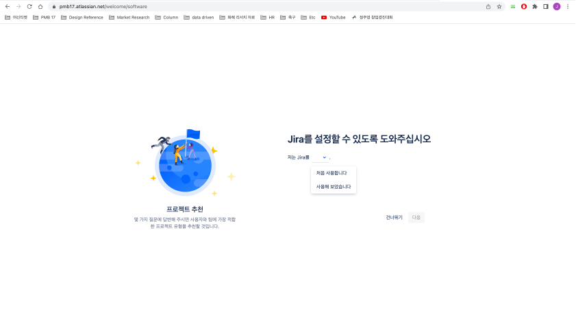576x329 pixels.
Task: Skip setup with the '건너뛰기' link
Action: point(395,218)
